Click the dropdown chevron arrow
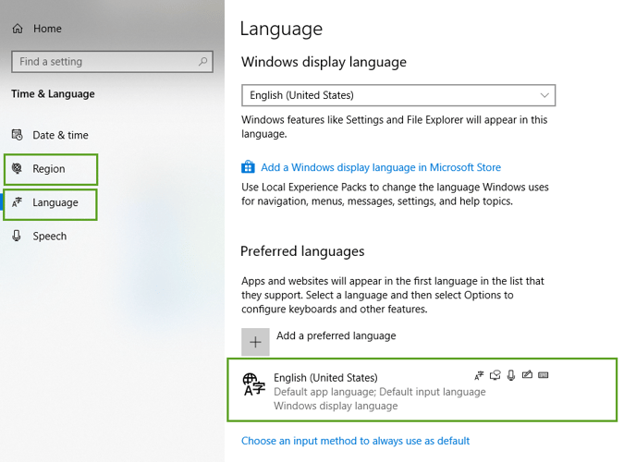The image size is (636, 462). tap(544, 95)
